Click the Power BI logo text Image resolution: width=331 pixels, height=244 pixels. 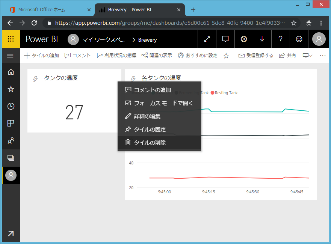tap(42, 39)
